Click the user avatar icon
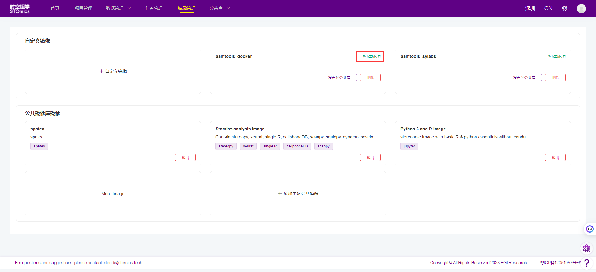 tap(581, 9)
